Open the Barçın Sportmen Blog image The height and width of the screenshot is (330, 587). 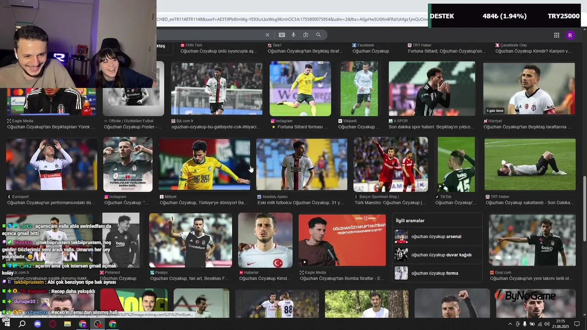click(391, 165)
